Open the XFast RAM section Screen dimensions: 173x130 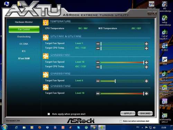pos(24,59)
